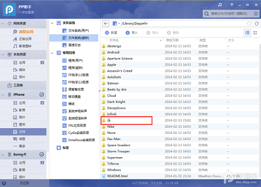Toggle the iPhone device checkmark

click(42, 94)
